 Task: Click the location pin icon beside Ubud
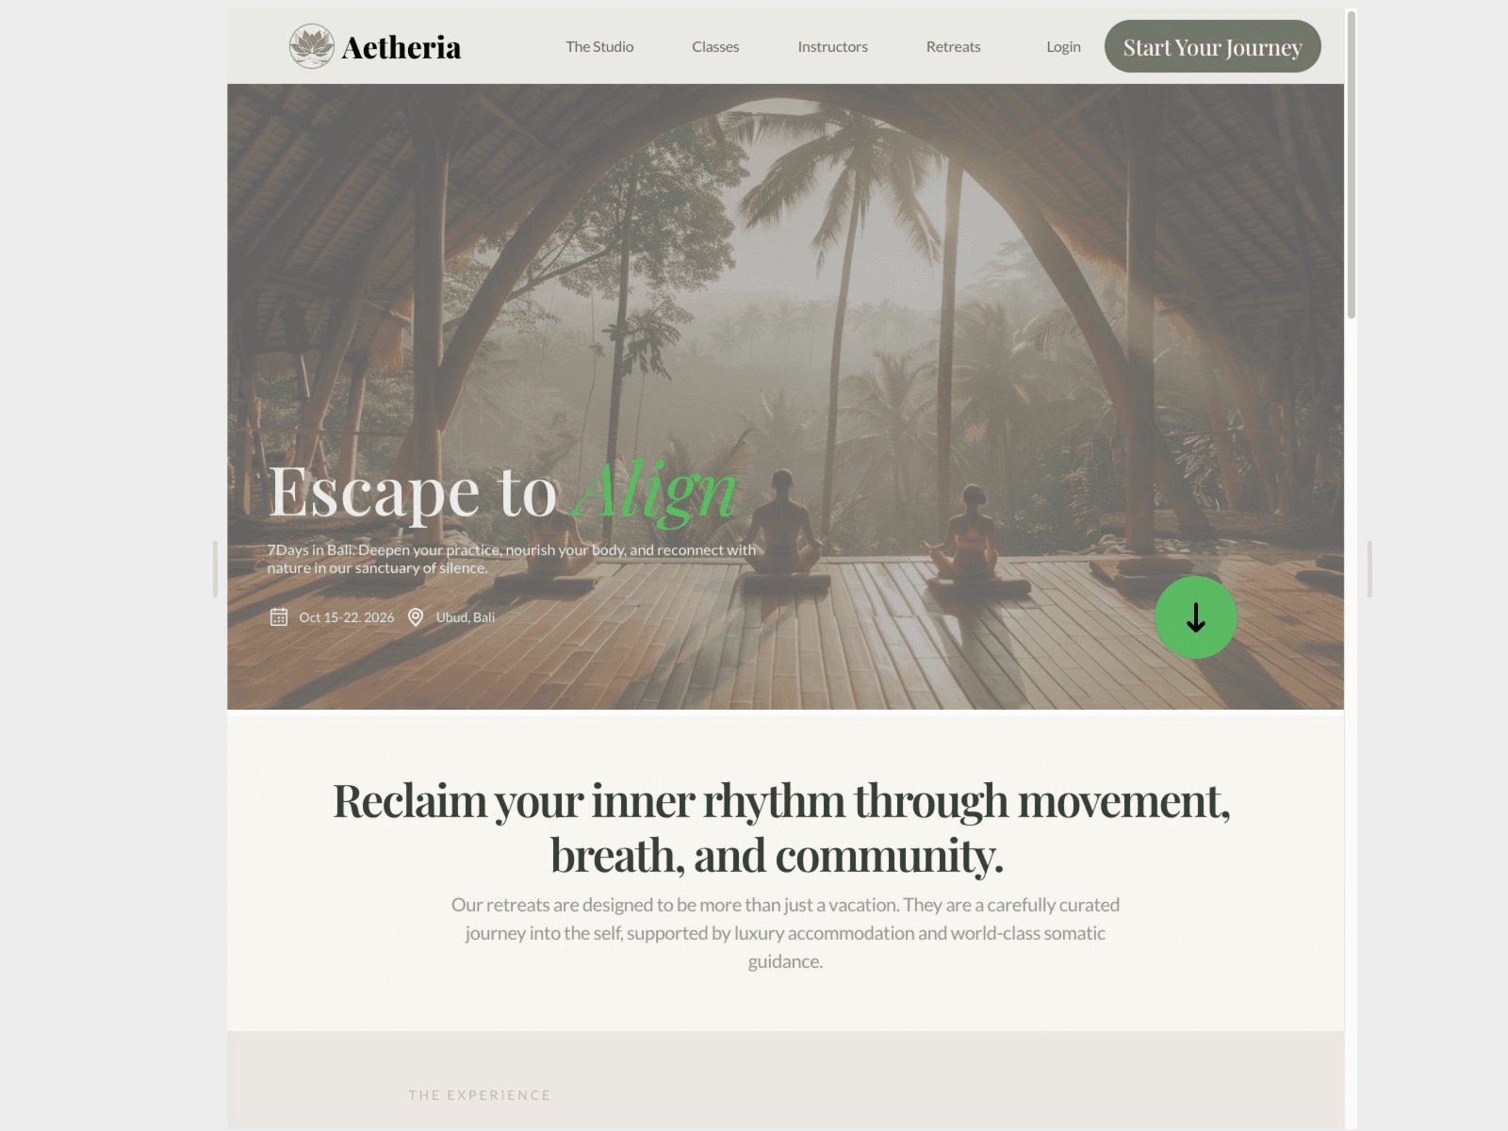click(x=416, y=617)
